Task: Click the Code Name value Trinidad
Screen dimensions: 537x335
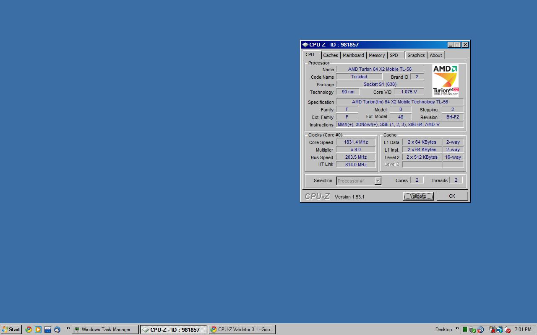Action: click(x=359, y=77)
